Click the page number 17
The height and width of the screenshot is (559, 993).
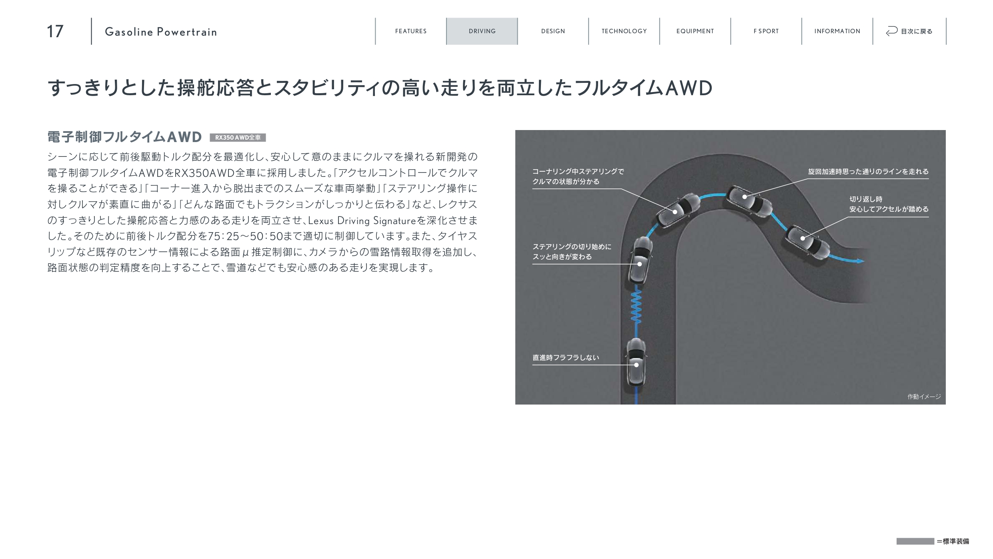point(55,32)
